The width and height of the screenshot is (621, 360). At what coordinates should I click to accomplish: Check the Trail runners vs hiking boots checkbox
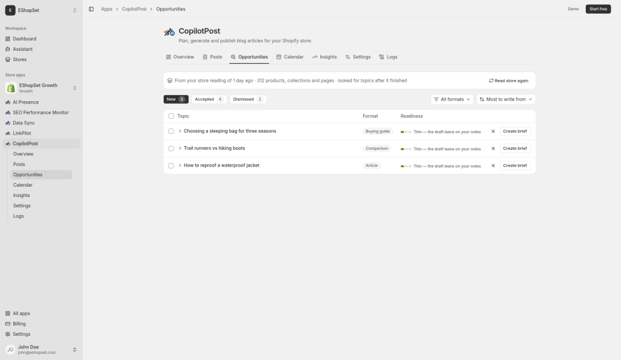(x=171, y=148)
